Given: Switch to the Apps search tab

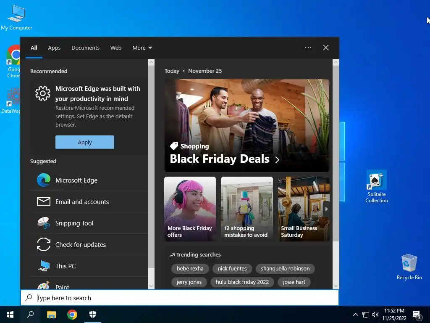Looking at the screenshot, I should pyautogui.click(x=54, y=48).
